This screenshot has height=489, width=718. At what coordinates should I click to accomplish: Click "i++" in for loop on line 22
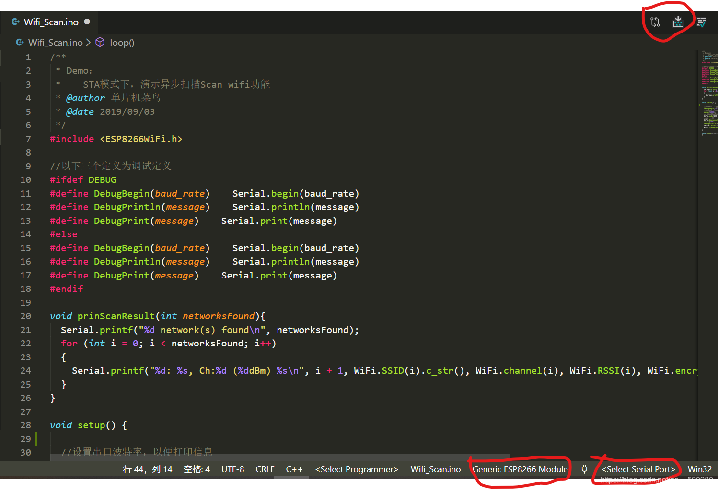[263, 343]
